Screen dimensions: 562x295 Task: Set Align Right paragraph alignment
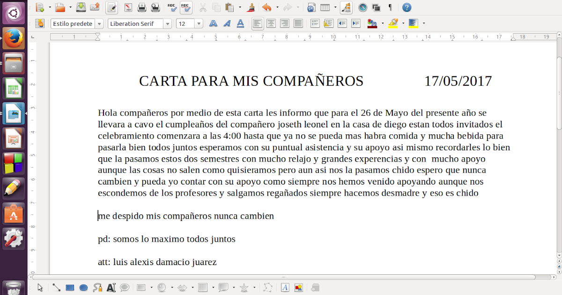click(284, 23)
